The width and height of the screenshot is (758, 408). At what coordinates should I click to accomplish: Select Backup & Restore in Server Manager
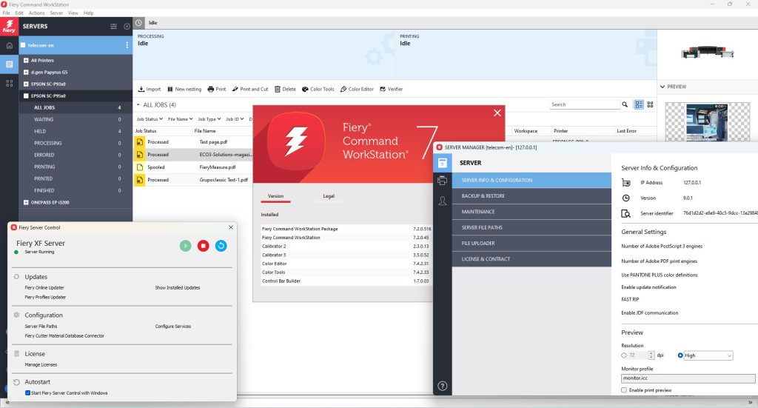pyautogui.click(x=531, y=195)
